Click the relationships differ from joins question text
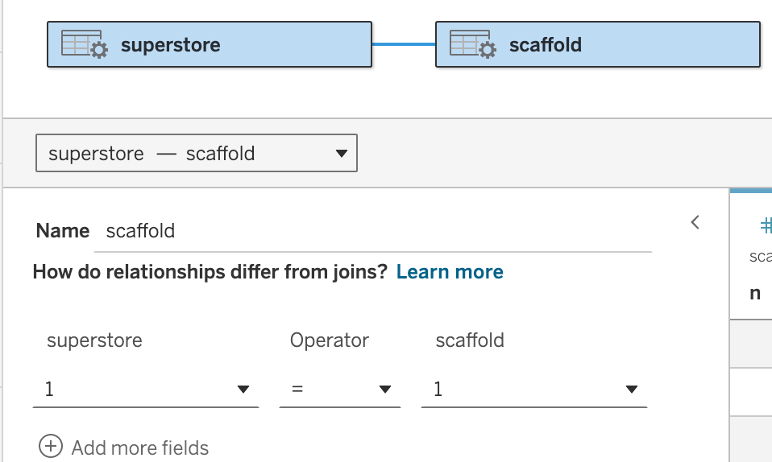 point(210,272)
